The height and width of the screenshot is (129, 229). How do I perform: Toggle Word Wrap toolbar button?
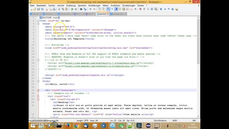pyautogui.click(x=108, y=9)
